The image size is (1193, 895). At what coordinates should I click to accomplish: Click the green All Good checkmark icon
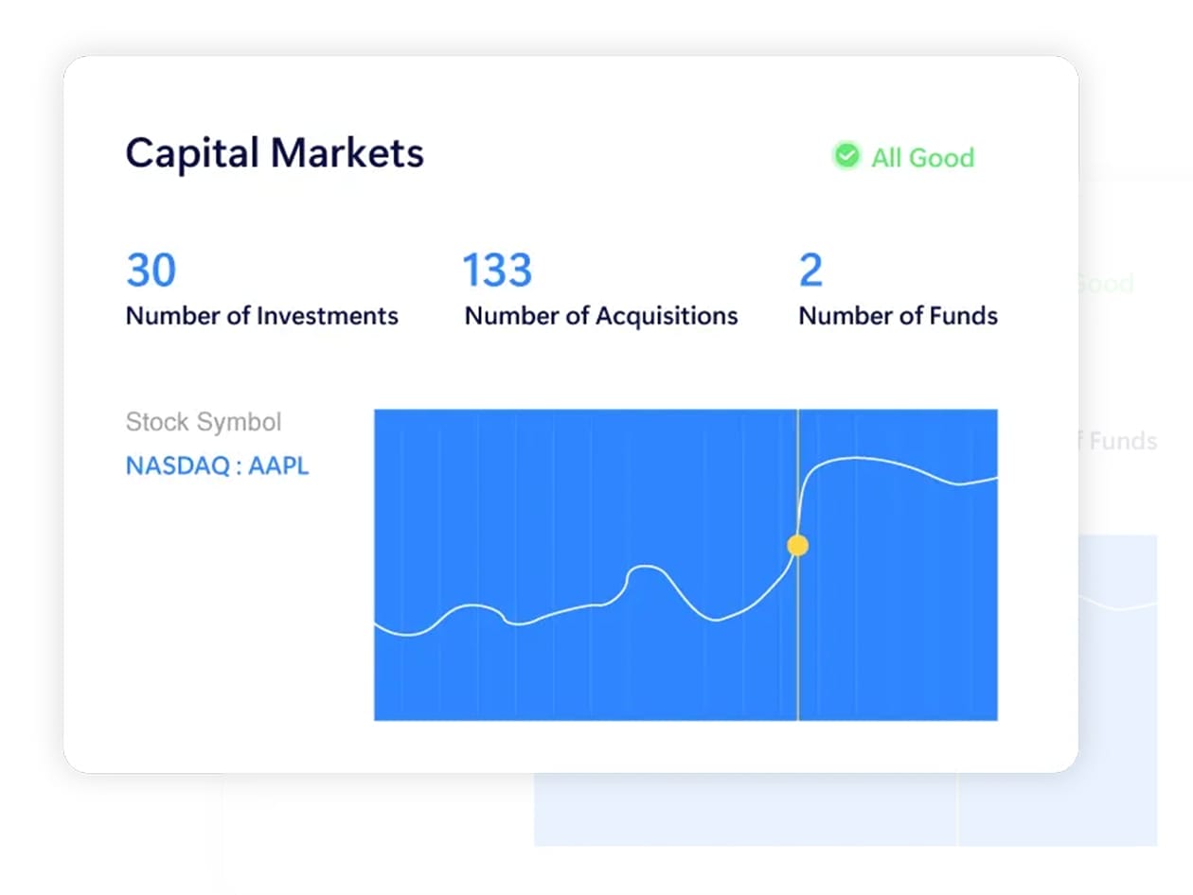(x=846, y=156)
